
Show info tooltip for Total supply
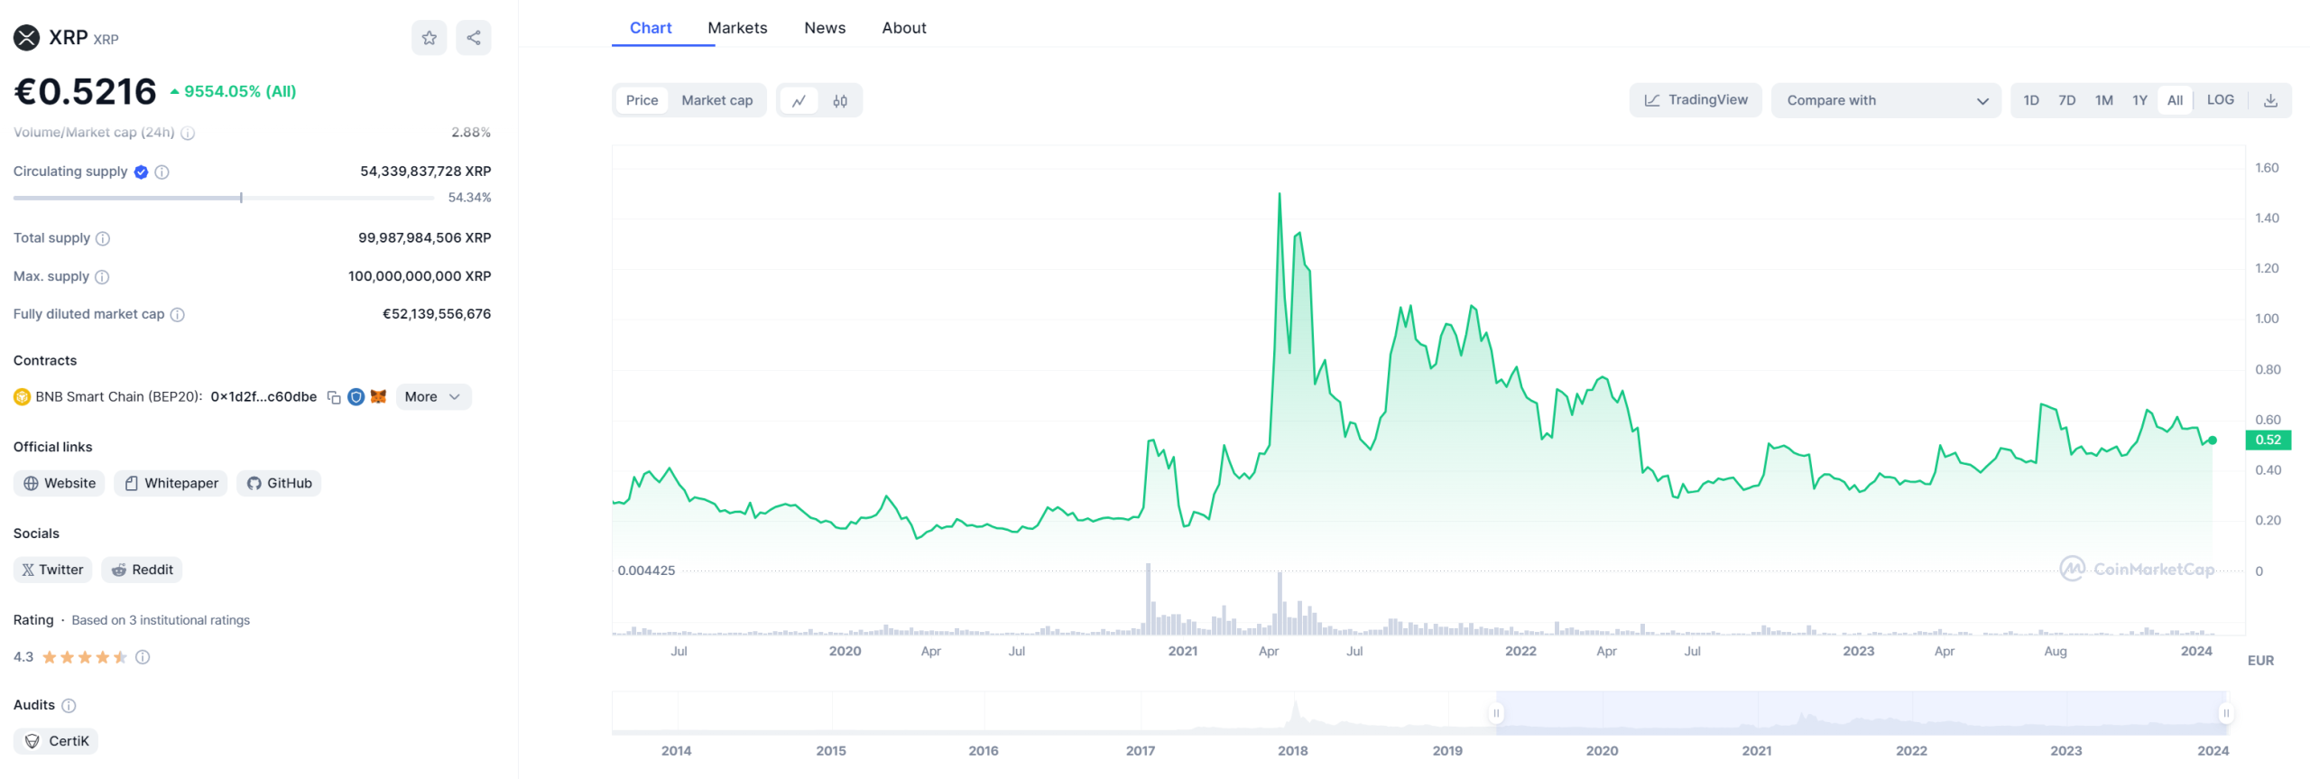pyautogui.click(x=103, y=238)
